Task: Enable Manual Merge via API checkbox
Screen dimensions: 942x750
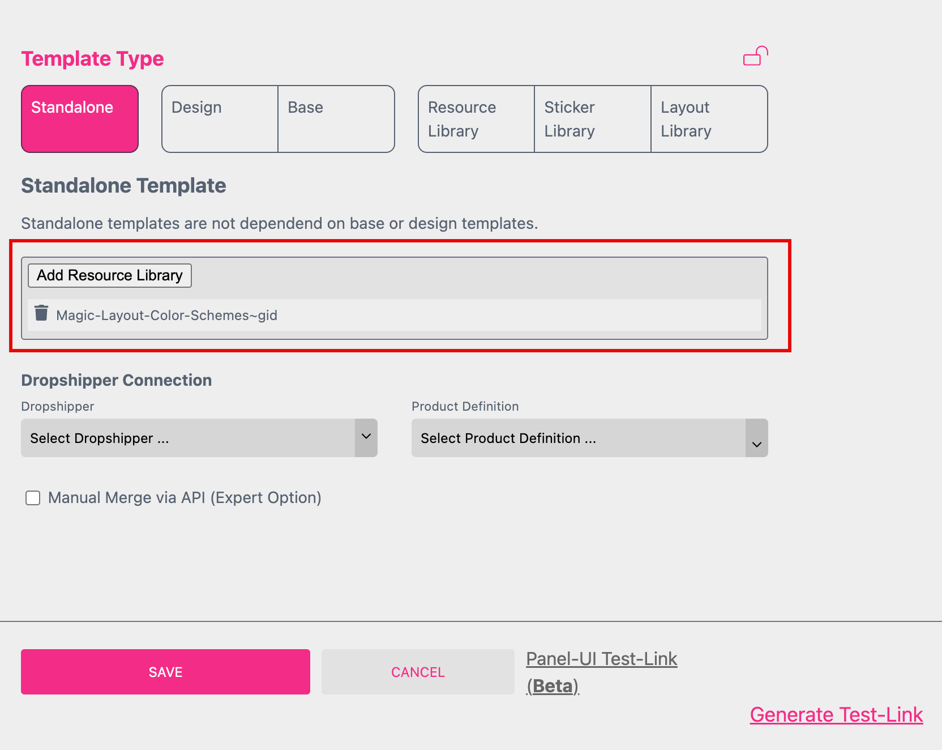Action: (x=33, y=498)
